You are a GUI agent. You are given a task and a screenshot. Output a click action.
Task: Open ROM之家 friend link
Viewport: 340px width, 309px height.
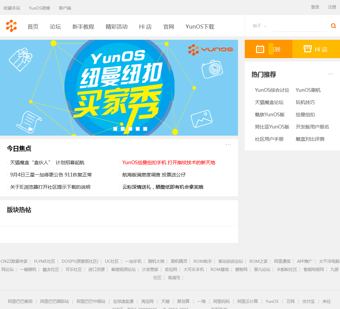coord(258,261)
